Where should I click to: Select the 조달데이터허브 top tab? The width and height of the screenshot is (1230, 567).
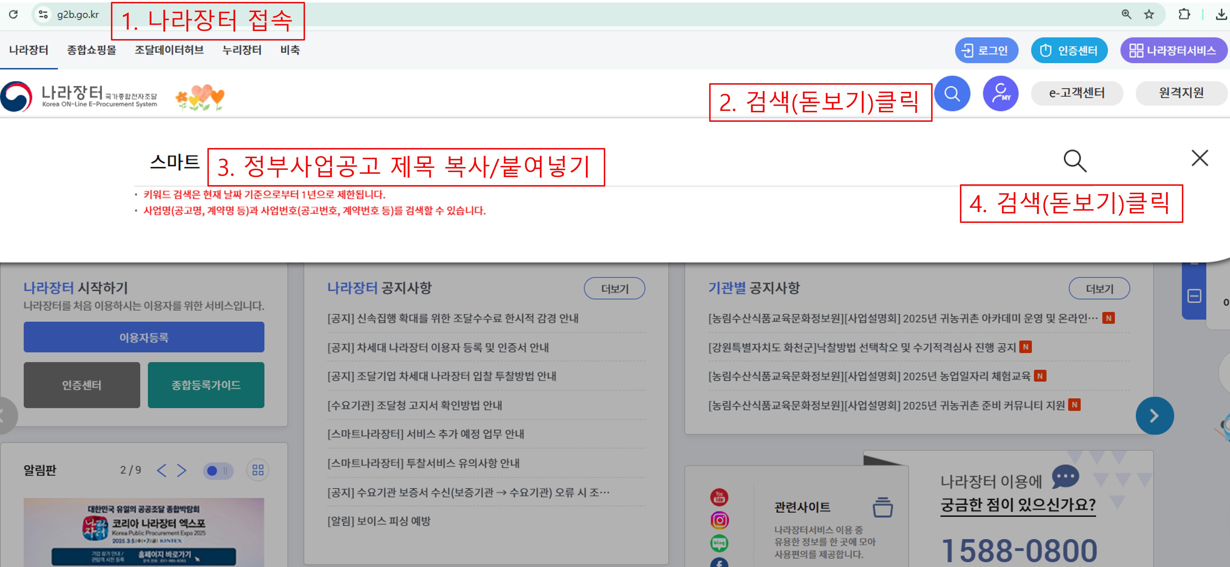(x=169, y=50)
